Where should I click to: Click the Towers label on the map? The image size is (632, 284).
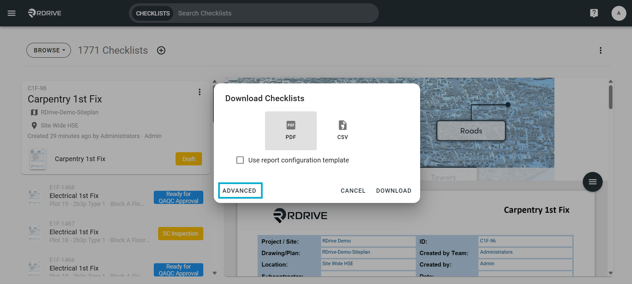[443, 177]
